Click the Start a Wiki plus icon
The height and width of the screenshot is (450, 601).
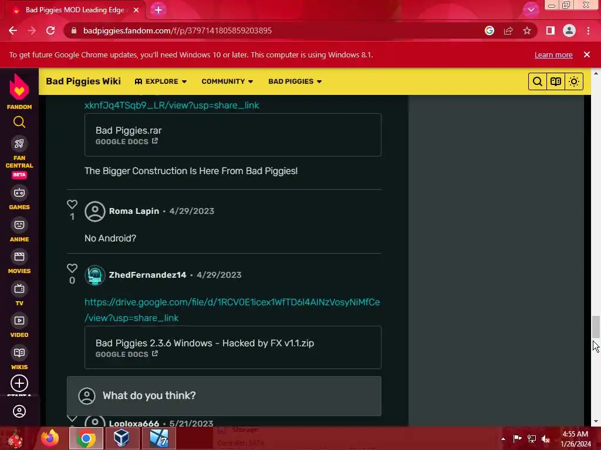click(19, 383)
